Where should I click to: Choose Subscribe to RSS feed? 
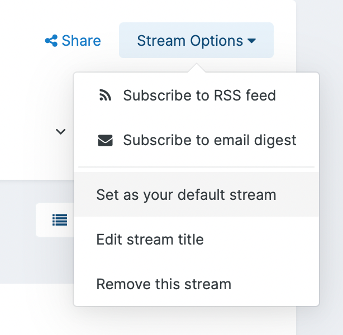(x=199, y=95)
